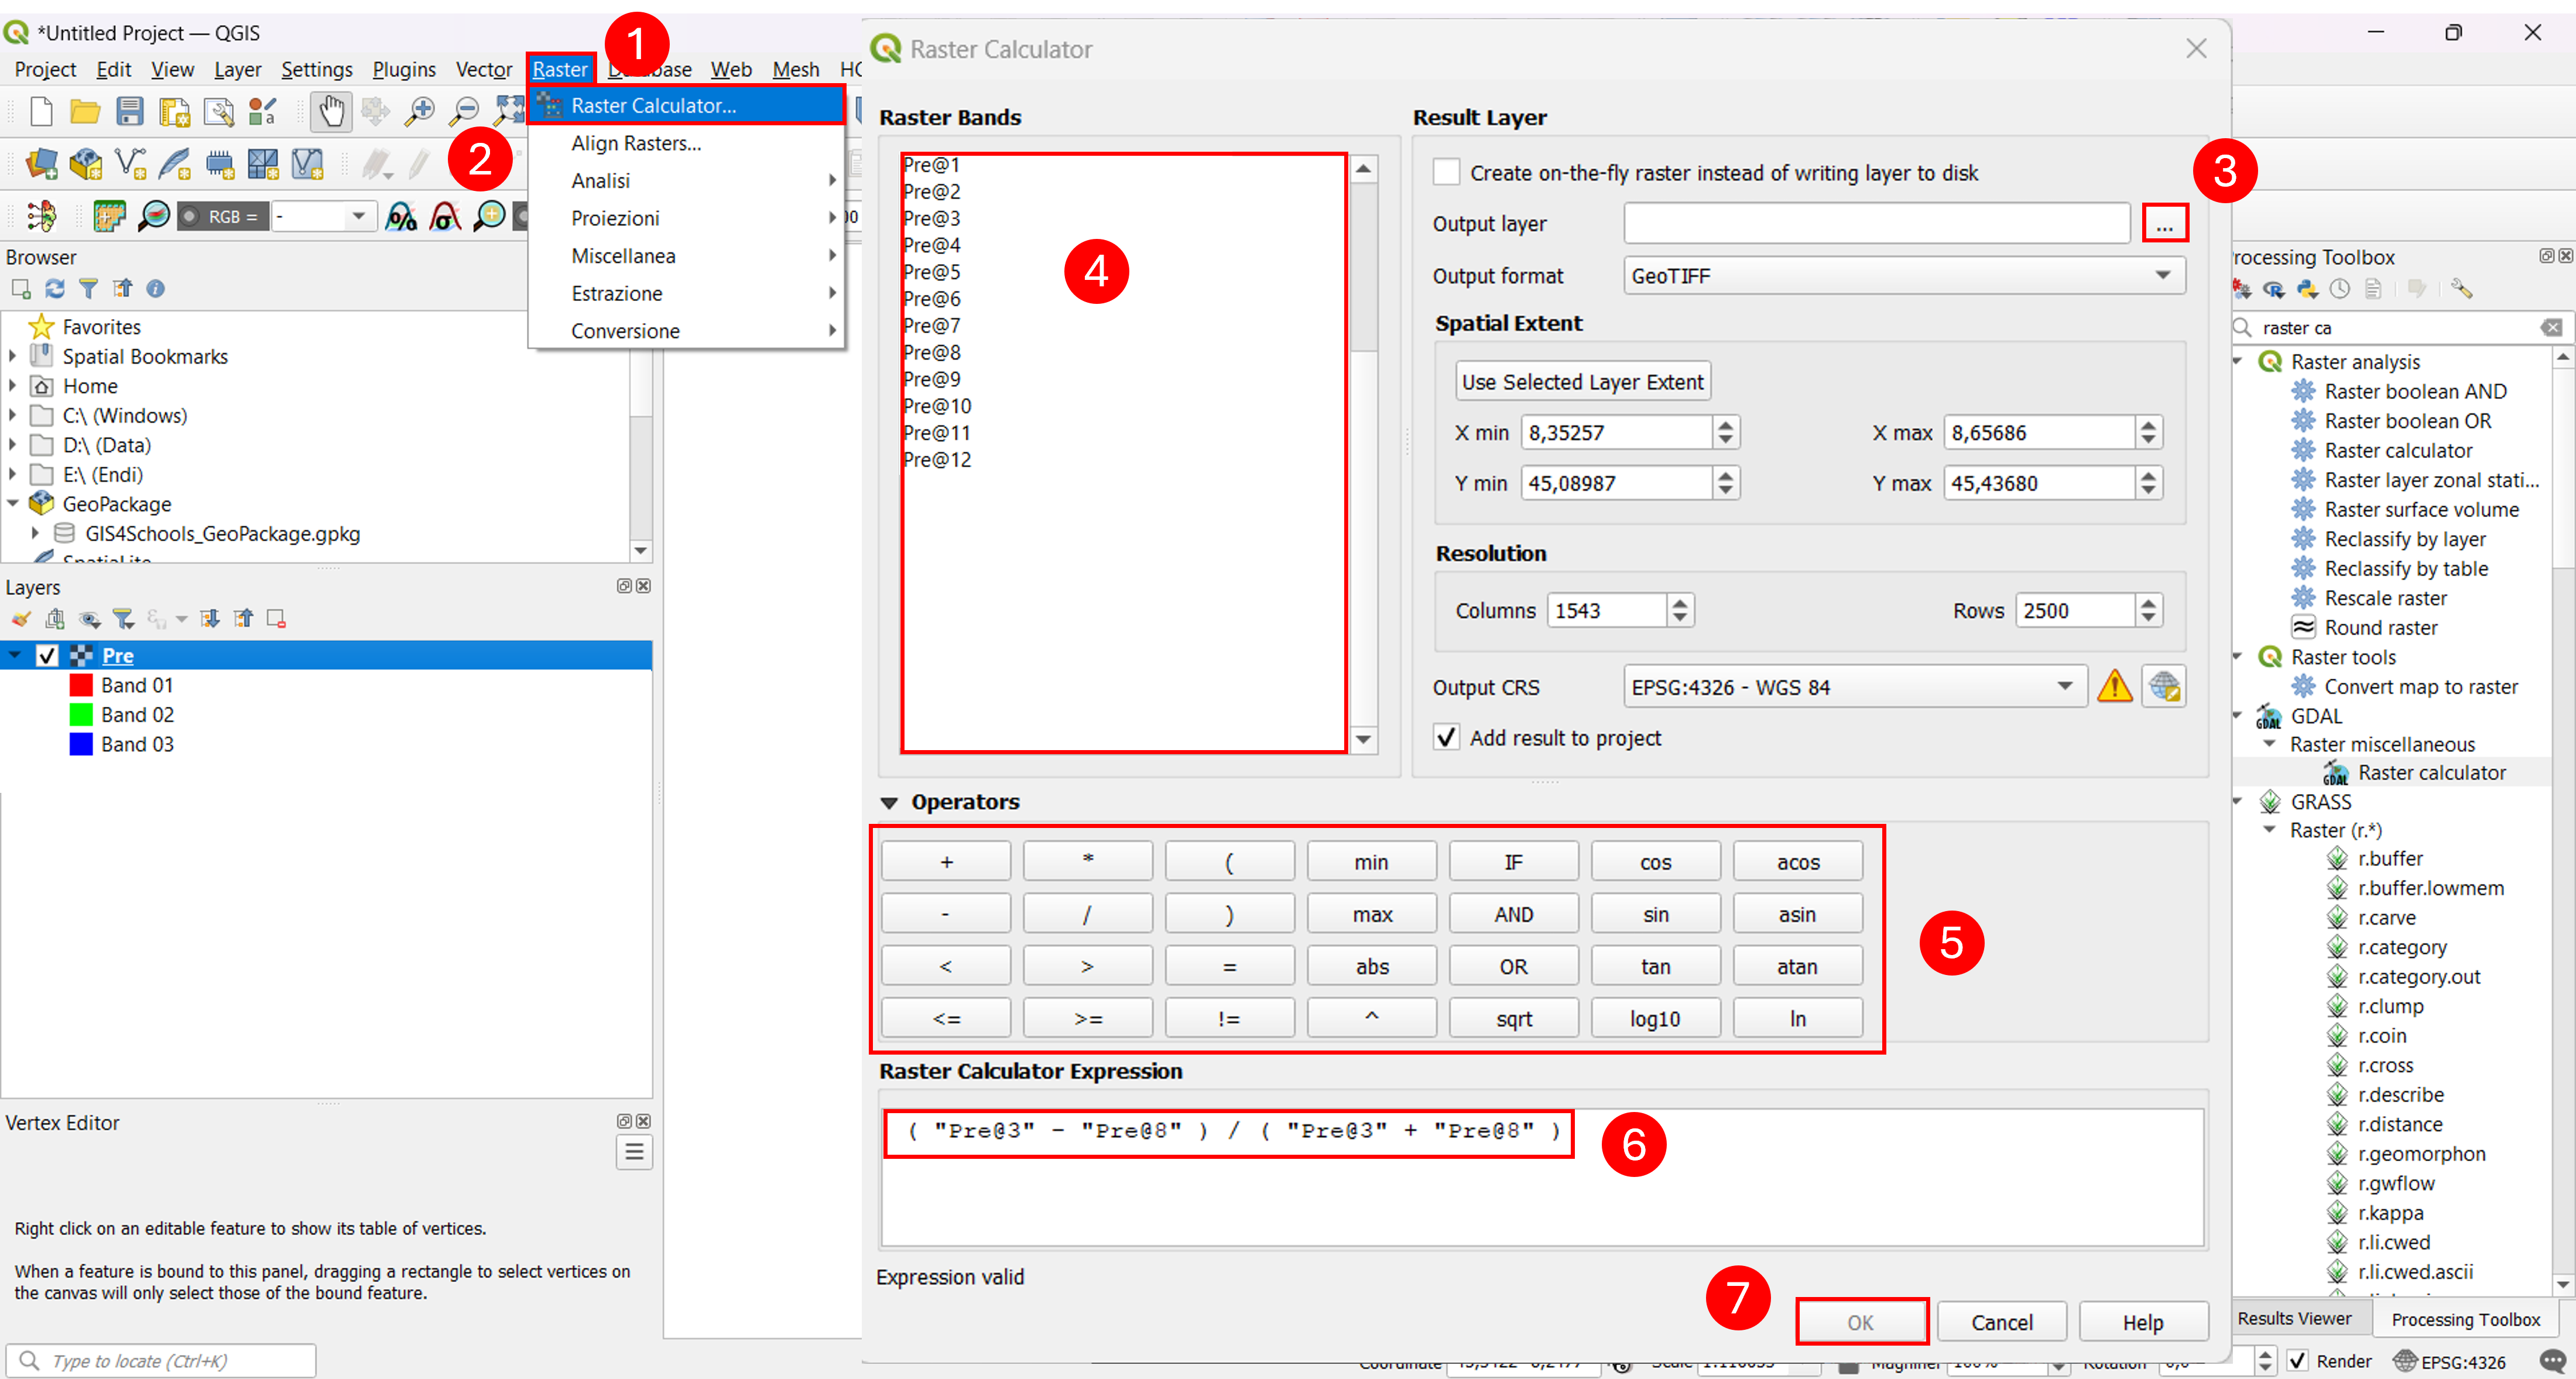2576x1379 pixels.
Task: Open the Output format GeoTIFF dropdown
Action: click(1904, 275)
